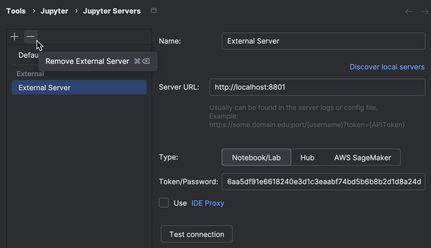Click the Name input field

(x=323, y=41)
